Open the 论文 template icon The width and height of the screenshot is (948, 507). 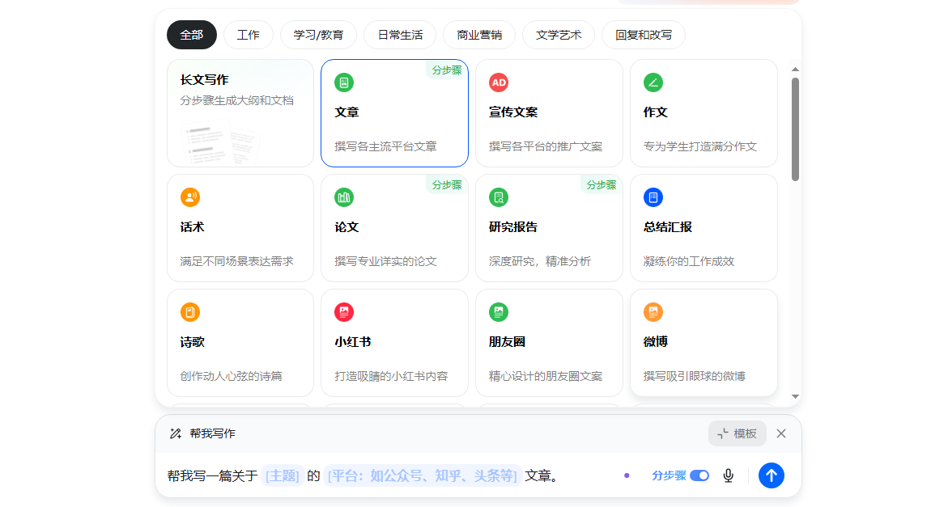pos(344,197)
